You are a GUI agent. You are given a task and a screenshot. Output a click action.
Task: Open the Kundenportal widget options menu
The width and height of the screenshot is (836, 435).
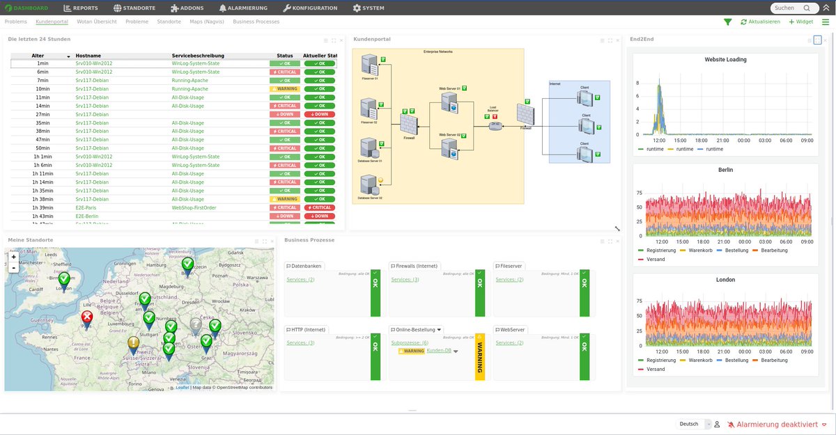click(x=602, y=40)
